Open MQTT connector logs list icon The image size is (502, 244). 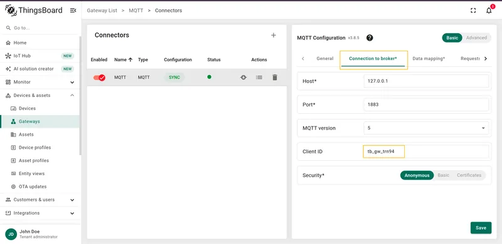point(259,78)
